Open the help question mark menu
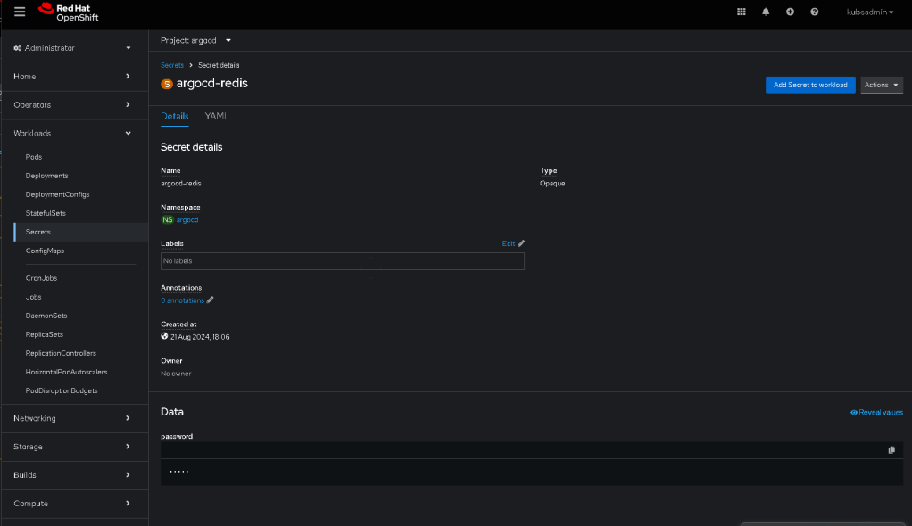 (814, 12)
